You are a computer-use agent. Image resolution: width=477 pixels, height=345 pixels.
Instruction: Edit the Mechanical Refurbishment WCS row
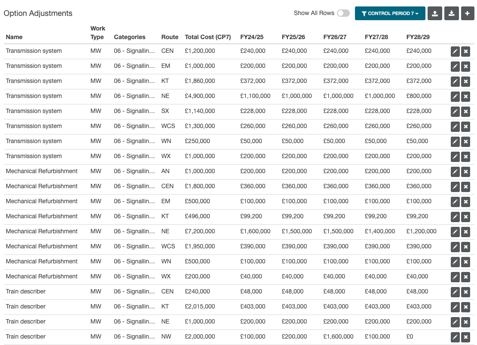[455, 247]
